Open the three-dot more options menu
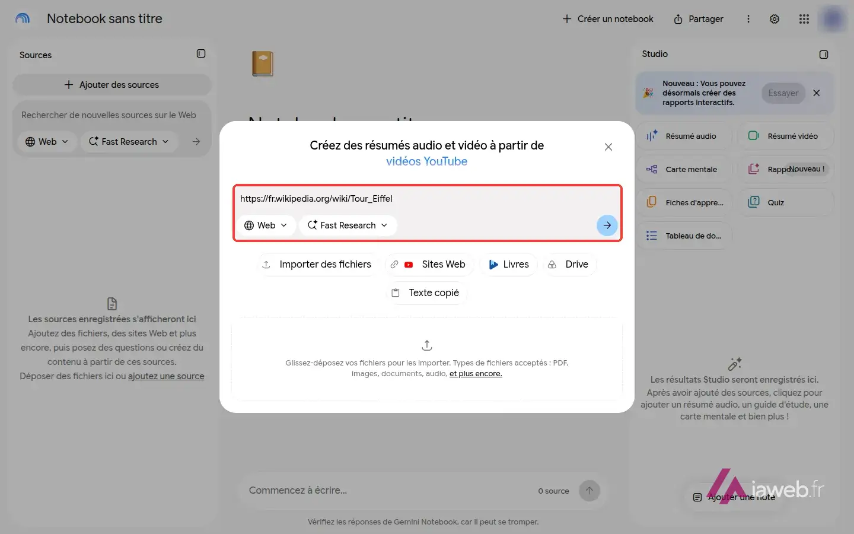 [x=748, y=19]
